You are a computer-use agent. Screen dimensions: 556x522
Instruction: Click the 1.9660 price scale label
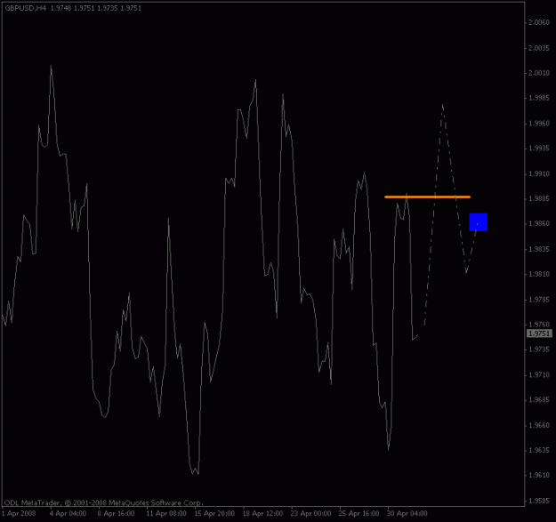[x=539, y=425]
